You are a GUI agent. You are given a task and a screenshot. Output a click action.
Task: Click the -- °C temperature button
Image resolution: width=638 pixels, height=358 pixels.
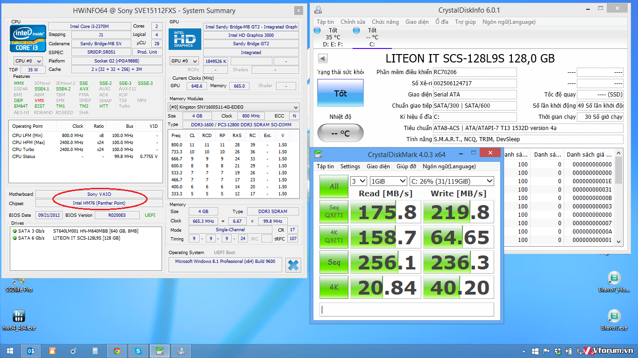point(340,133)
